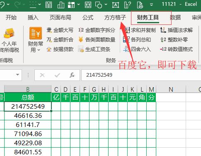Click the border line style icon
201x156 pixels.
pos(33,5)
